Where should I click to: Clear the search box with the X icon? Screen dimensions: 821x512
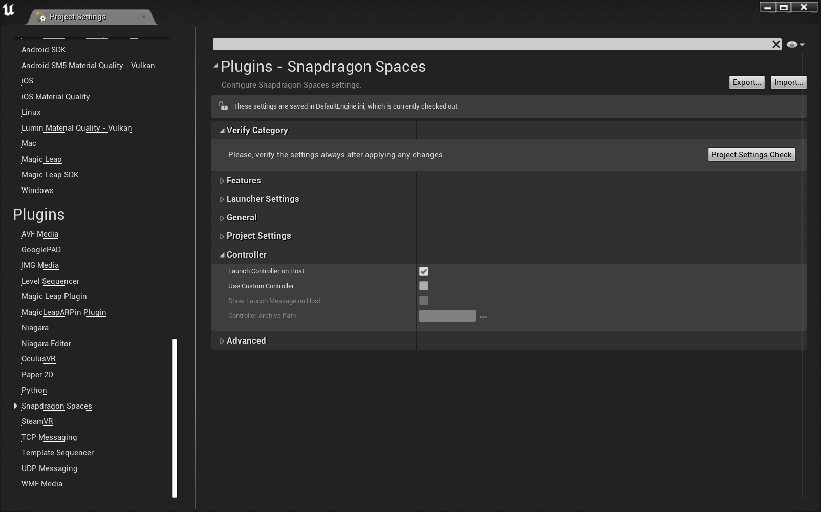(776, 45)
